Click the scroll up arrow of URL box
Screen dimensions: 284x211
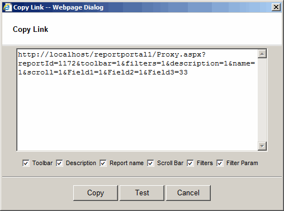pos(262,54)
